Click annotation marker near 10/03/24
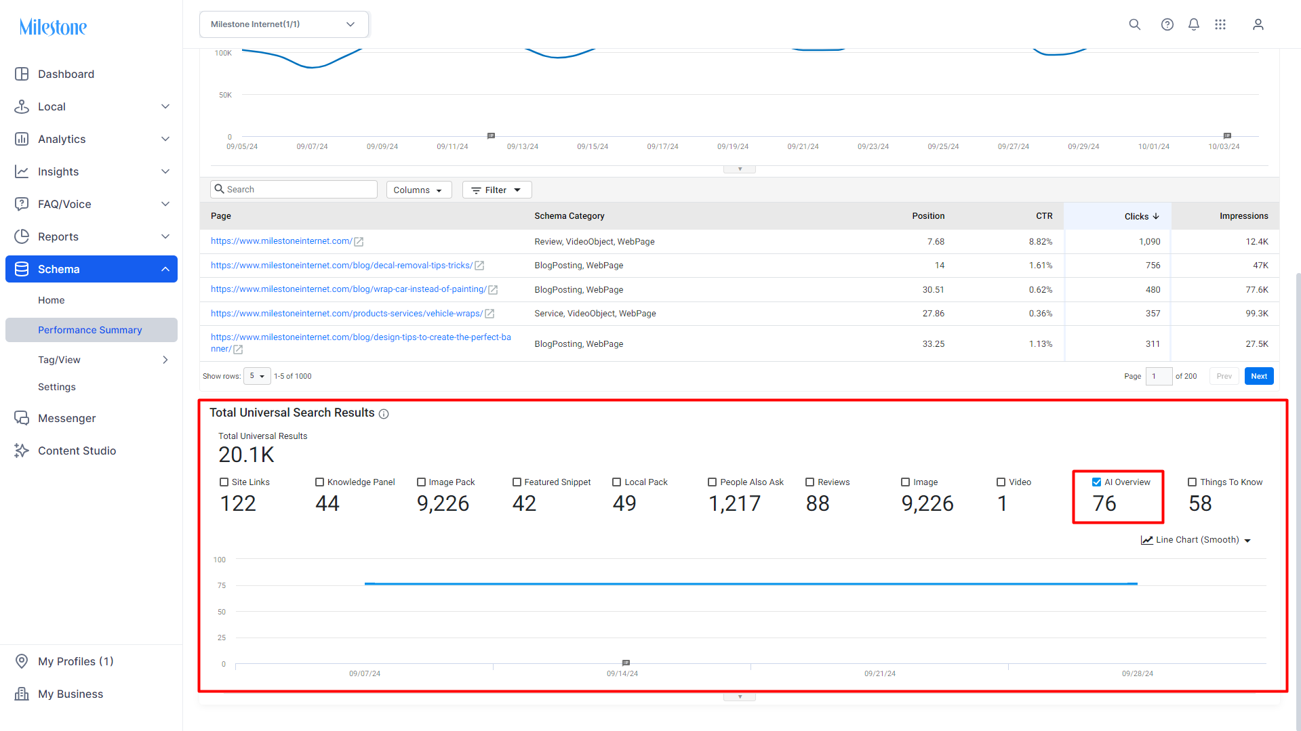1301x731 pixels. point(1227,135)
